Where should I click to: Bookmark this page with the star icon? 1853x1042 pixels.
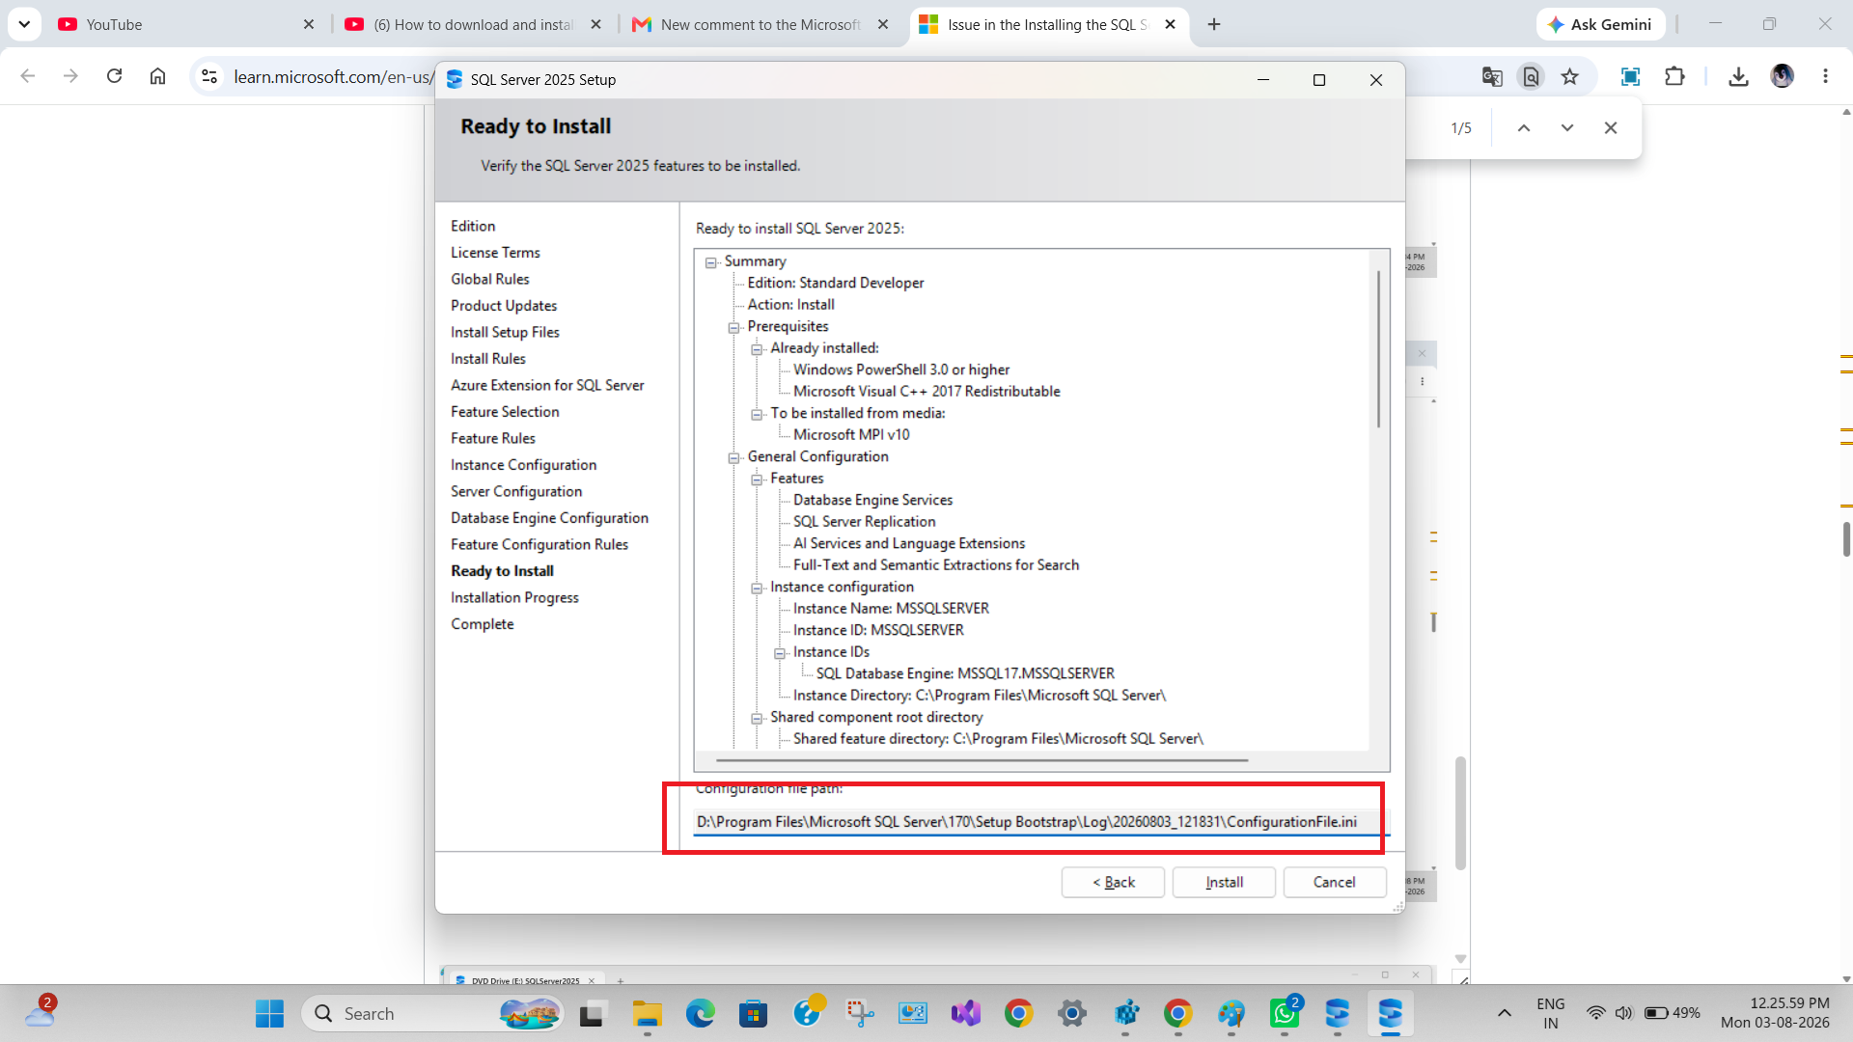tap(1570, 77)
